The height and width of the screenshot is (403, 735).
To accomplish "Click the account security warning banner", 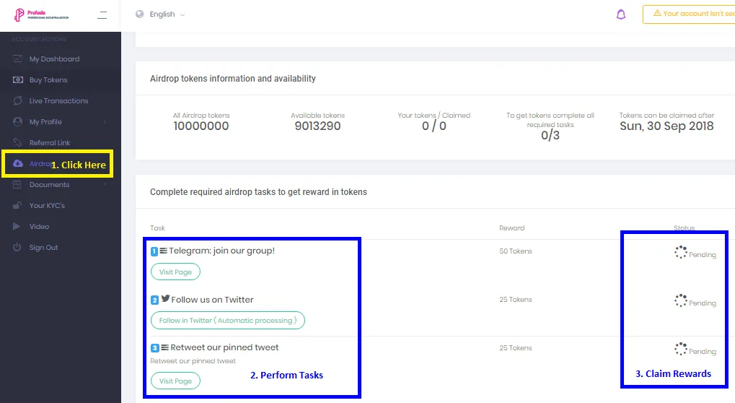I will pyautogui.click(x=689, y=14).
